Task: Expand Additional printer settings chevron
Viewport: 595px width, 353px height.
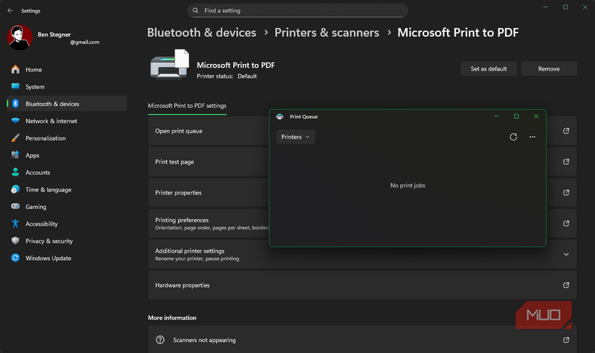Action: [565, 254]
